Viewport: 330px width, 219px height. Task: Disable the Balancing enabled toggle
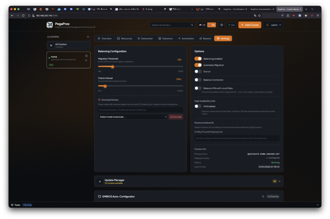198,59
